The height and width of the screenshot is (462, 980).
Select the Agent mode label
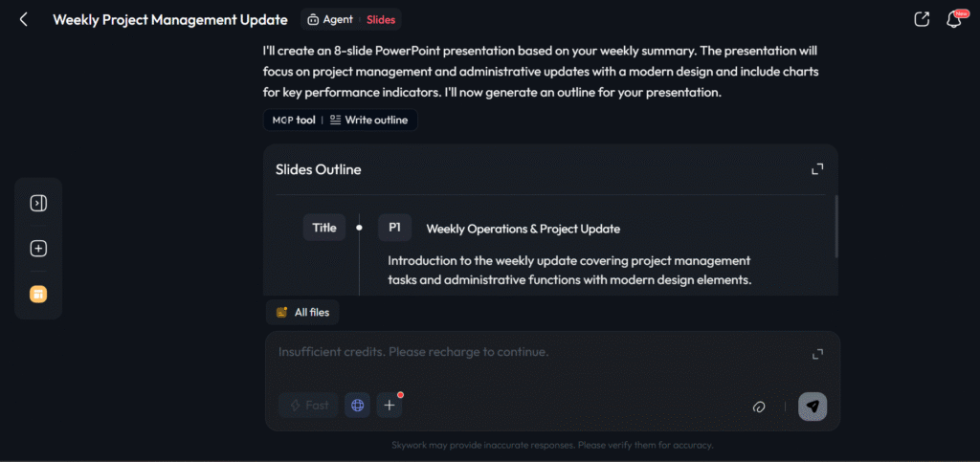point(331,19)
